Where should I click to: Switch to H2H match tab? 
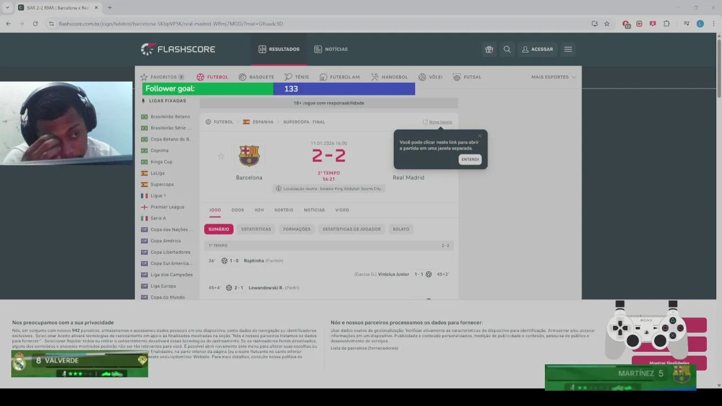(x=259, y=210)
